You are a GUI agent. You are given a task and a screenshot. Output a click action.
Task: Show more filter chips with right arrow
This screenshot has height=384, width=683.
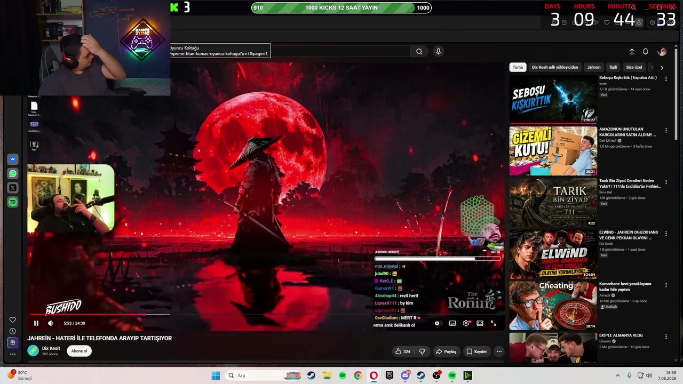click(x=662, y=68)
